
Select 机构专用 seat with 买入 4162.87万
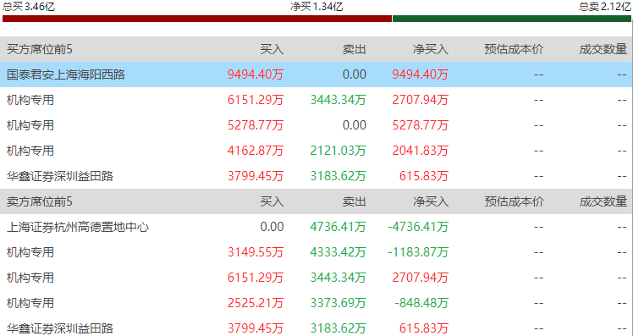tap(30, 151)
